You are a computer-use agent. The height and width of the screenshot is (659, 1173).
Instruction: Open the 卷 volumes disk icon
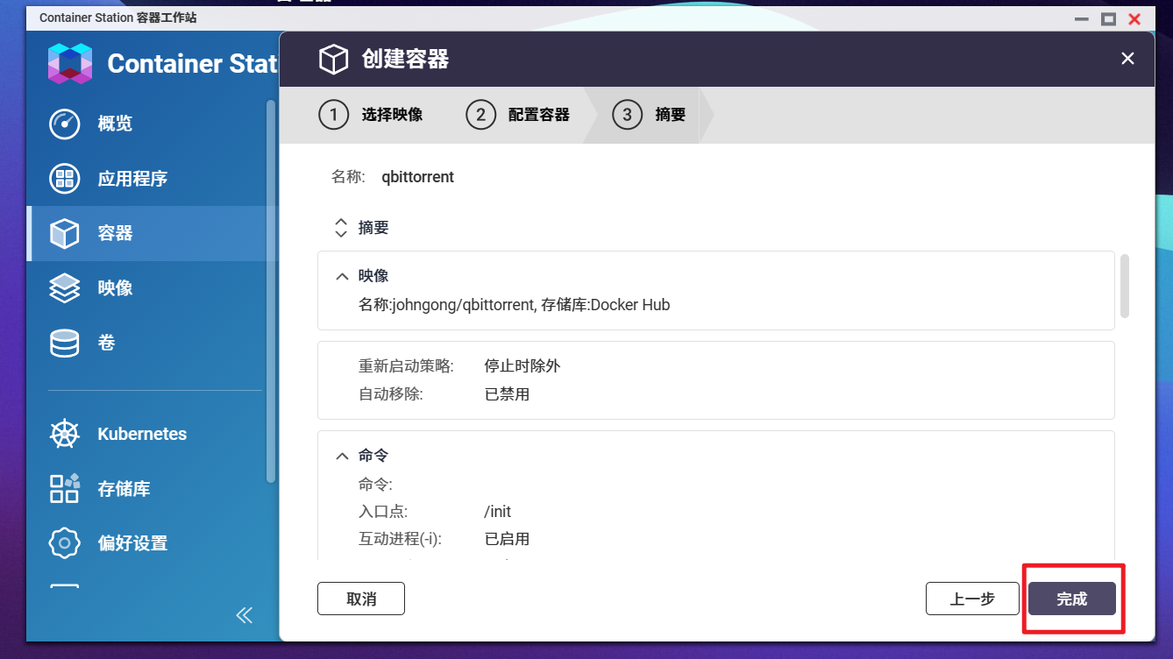point(65,343)
